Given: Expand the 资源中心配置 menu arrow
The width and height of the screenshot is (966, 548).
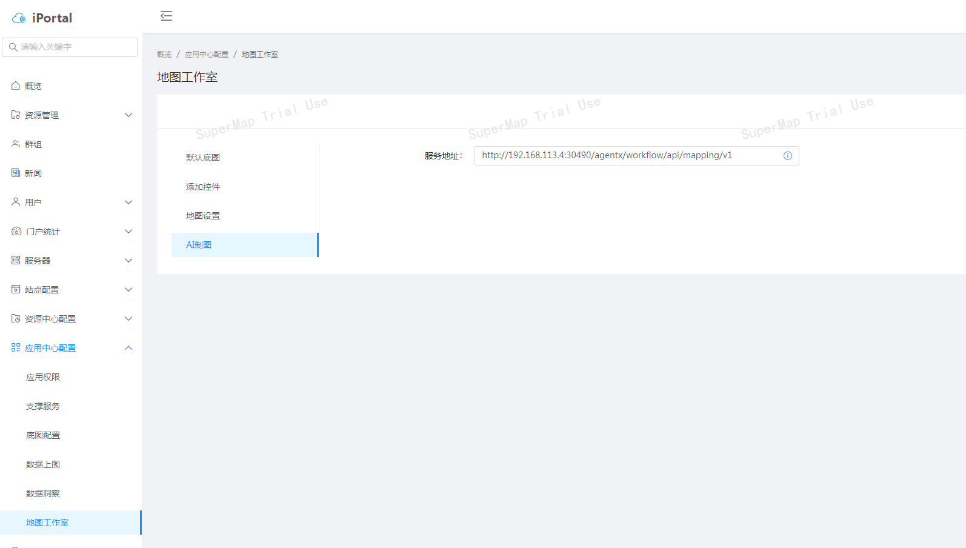Looking at the screenshot, I should coord(128,319).
